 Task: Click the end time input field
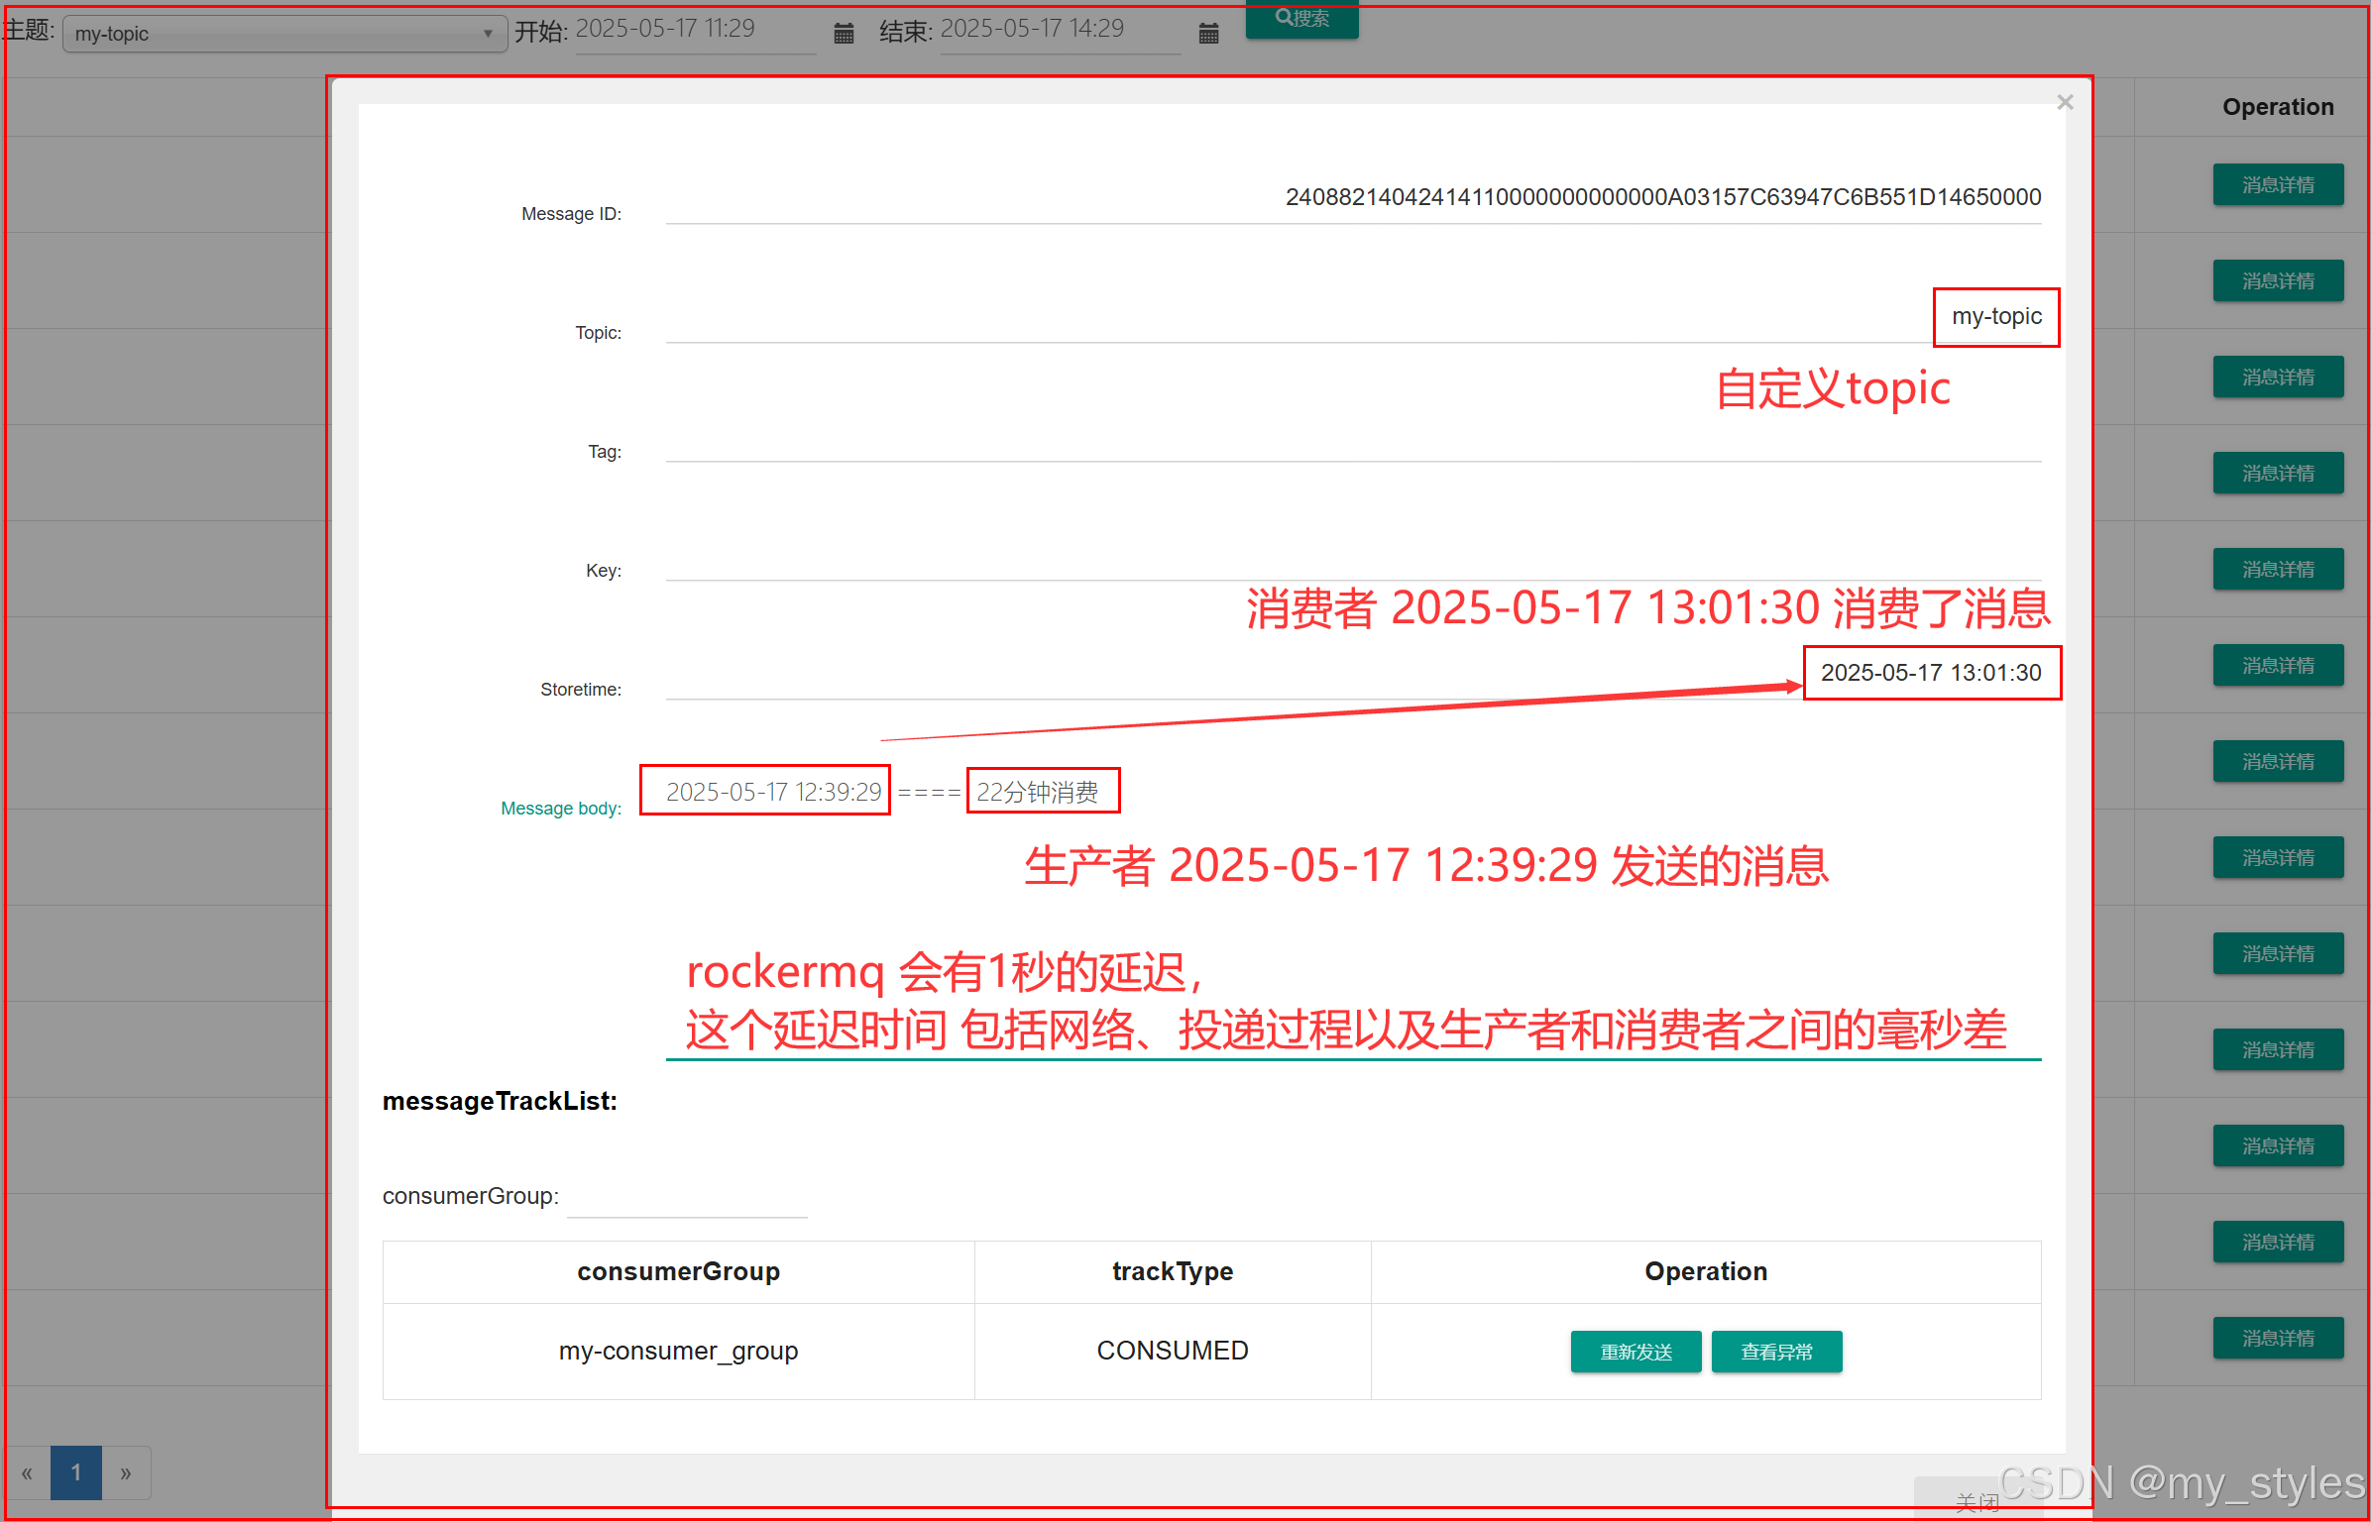click(x=1059, y=30)
